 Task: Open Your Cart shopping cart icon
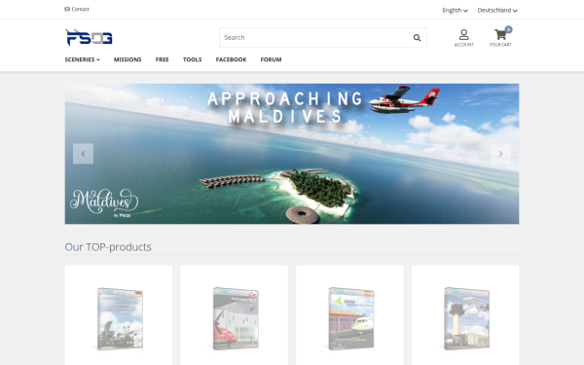click(500, 38)
